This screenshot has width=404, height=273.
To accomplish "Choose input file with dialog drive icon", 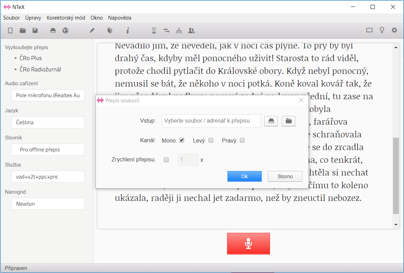I will (271, 121).
